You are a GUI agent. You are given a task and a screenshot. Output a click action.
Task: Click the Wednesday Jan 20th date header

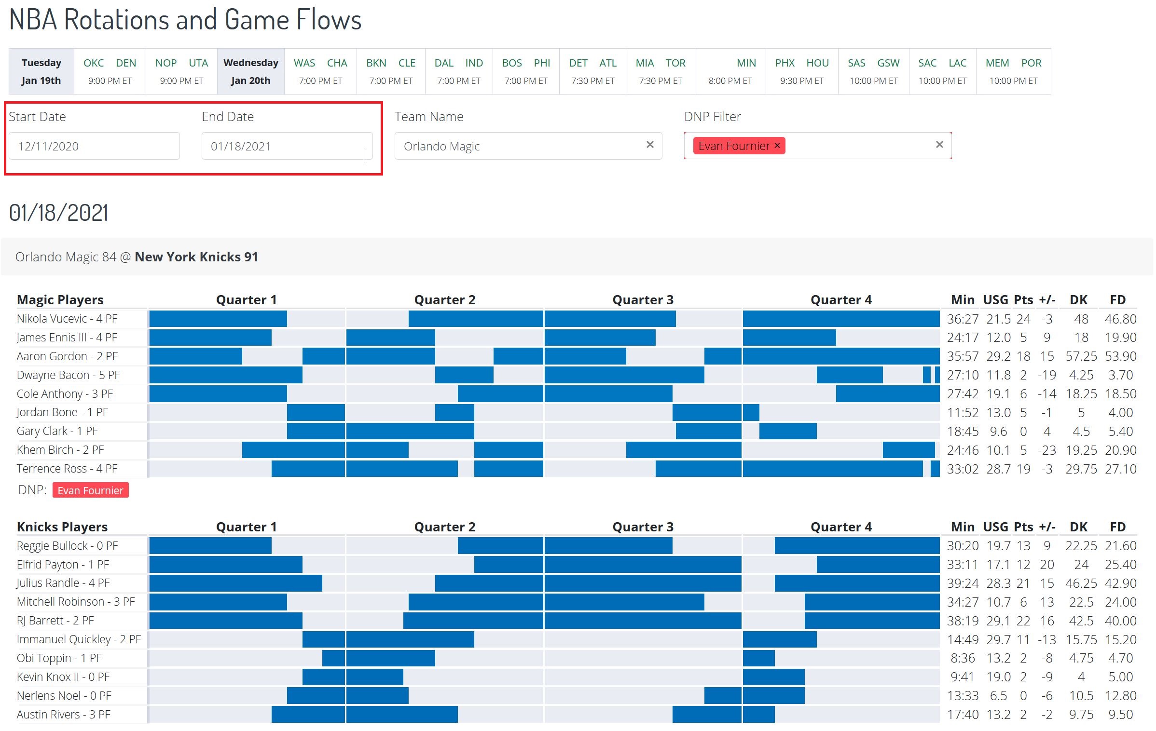click(251, 71)
